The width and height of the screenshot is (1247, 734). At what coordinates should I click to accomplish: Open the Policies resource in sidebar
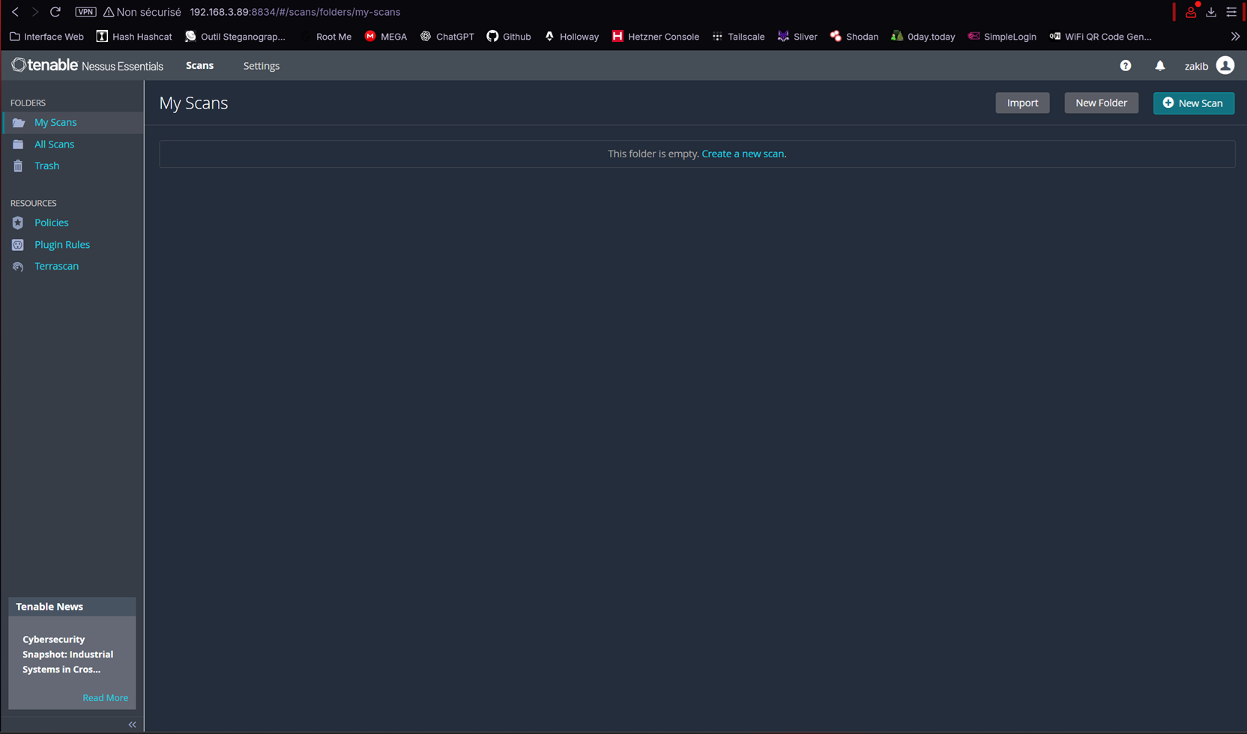point(51,222)
